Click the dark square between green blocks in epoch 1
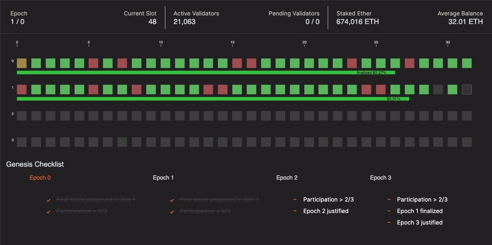The image size is (492, 245). click(x=438, y=89)
